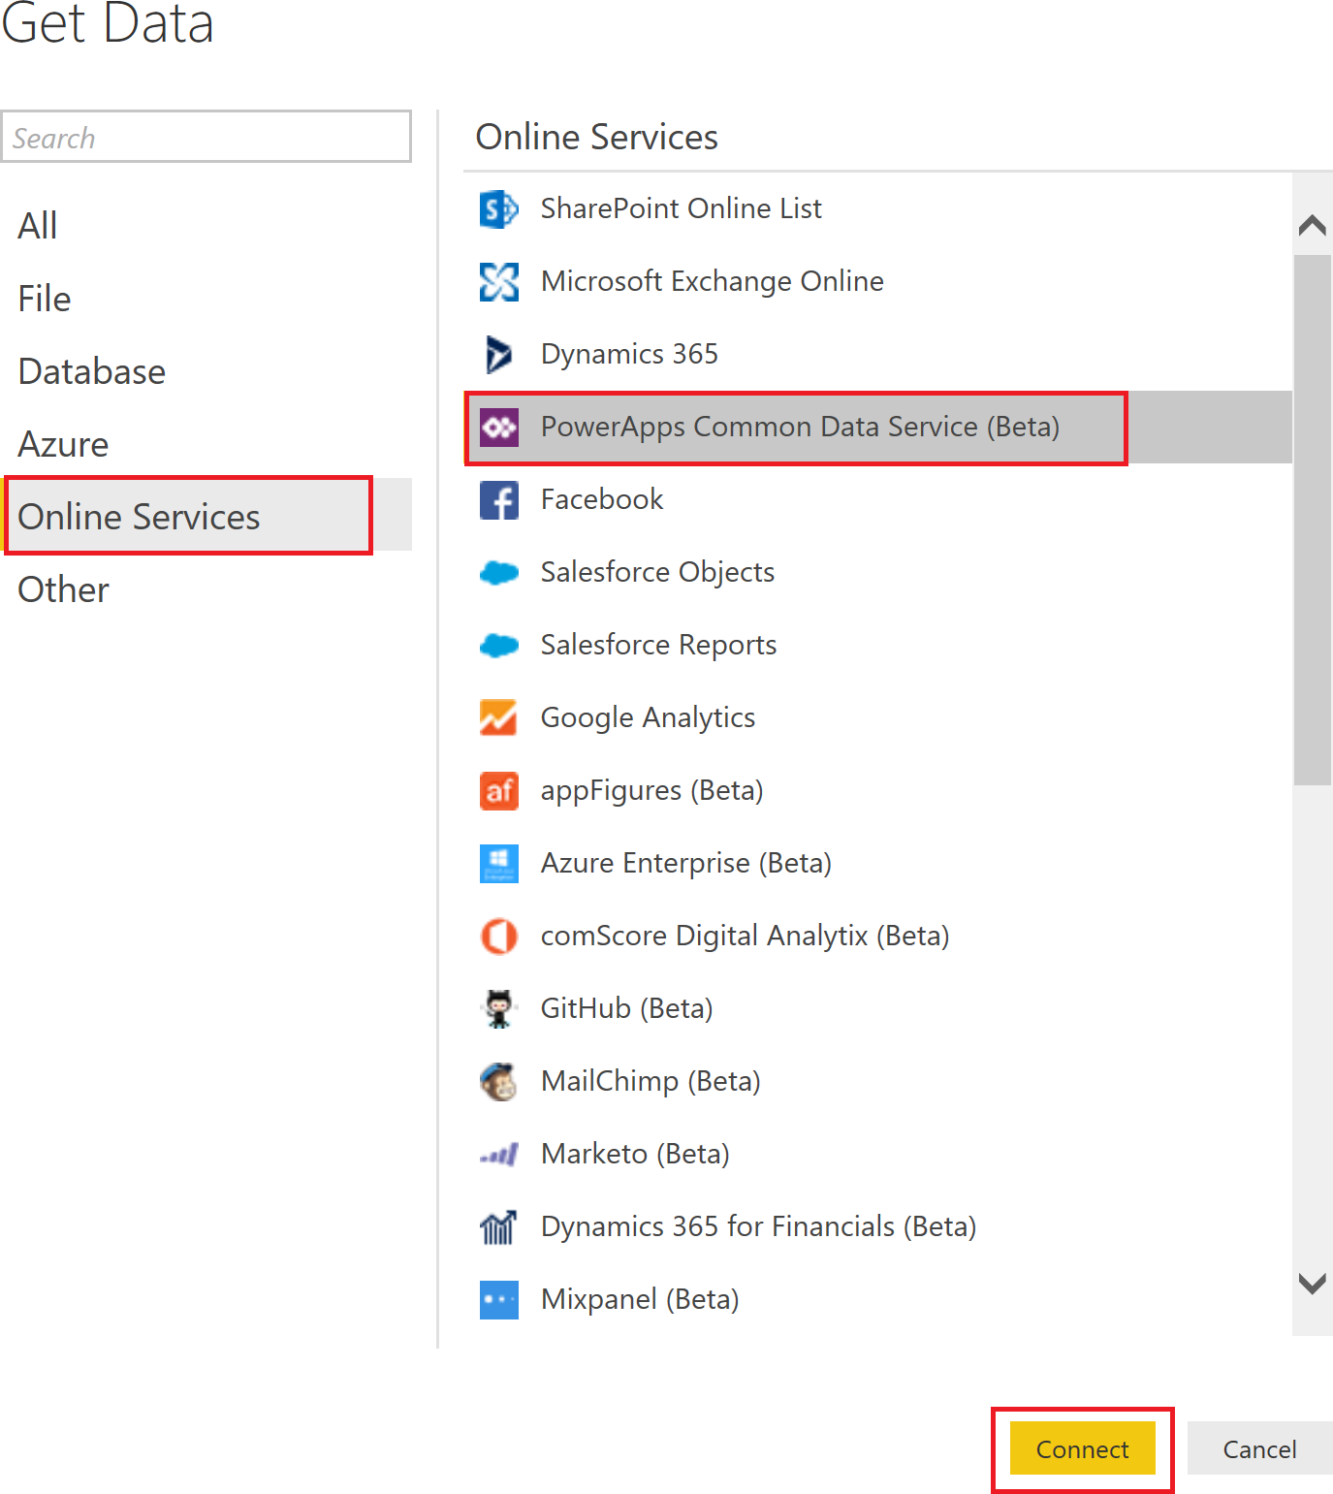Select GitHub (Beta) text
The height and width of the screenshot is (1494, 1333).
coord(626,1008)
